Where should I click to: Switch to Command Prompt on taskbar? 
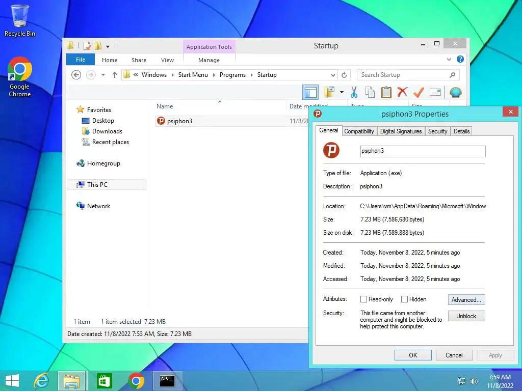[167, 381]
